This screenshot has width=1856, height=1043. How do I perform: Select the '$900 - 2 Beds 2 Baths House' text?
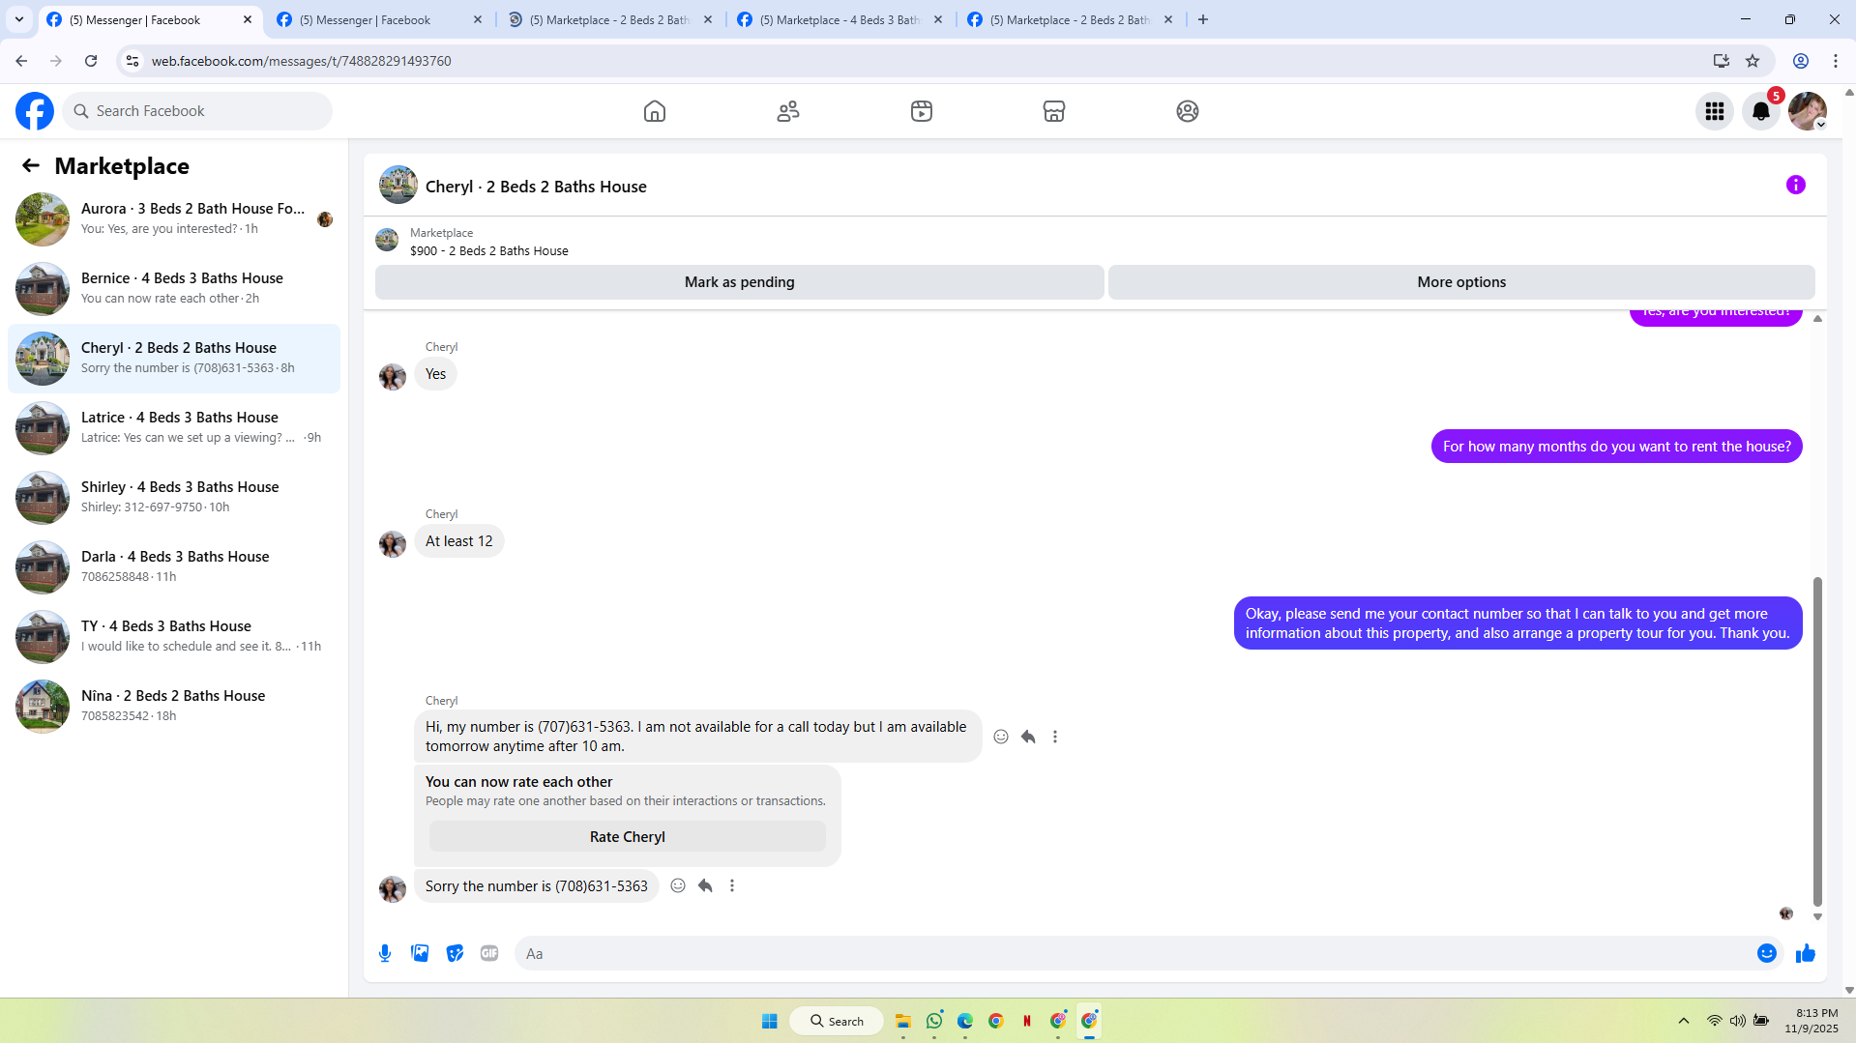[x=489, y=251]
